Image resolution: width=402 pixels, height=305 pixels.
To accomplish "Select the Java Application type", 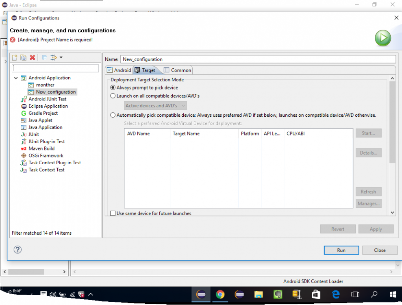I will click(x=45, y=127).
